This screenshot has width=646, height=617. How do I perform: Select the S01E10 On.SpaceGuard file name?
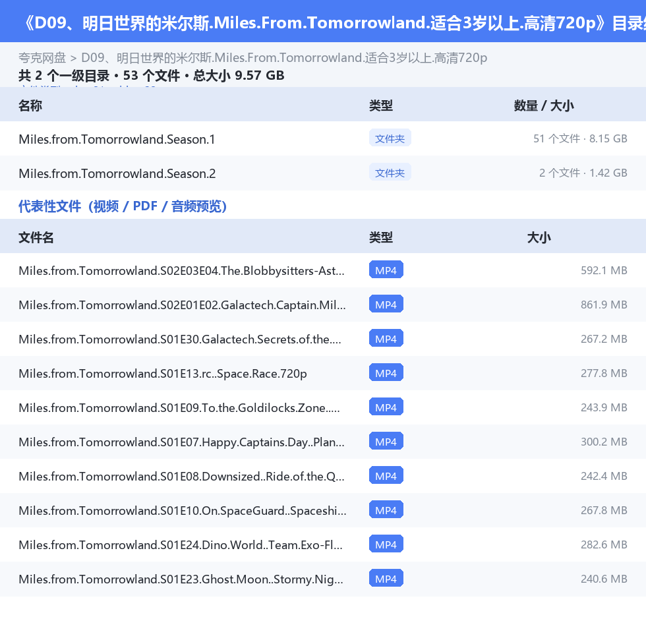pos(183,510)
